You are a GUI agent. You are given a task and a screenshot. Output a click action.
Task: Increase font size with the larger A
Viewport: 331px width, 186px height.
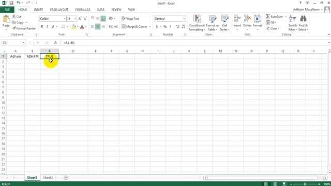(x=80, y=19)
